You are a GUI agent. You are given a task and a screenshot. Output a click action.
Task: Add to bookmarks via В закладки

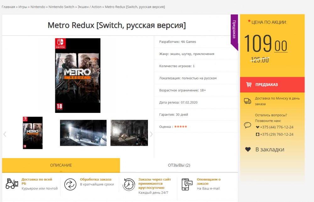coord(269,150)
